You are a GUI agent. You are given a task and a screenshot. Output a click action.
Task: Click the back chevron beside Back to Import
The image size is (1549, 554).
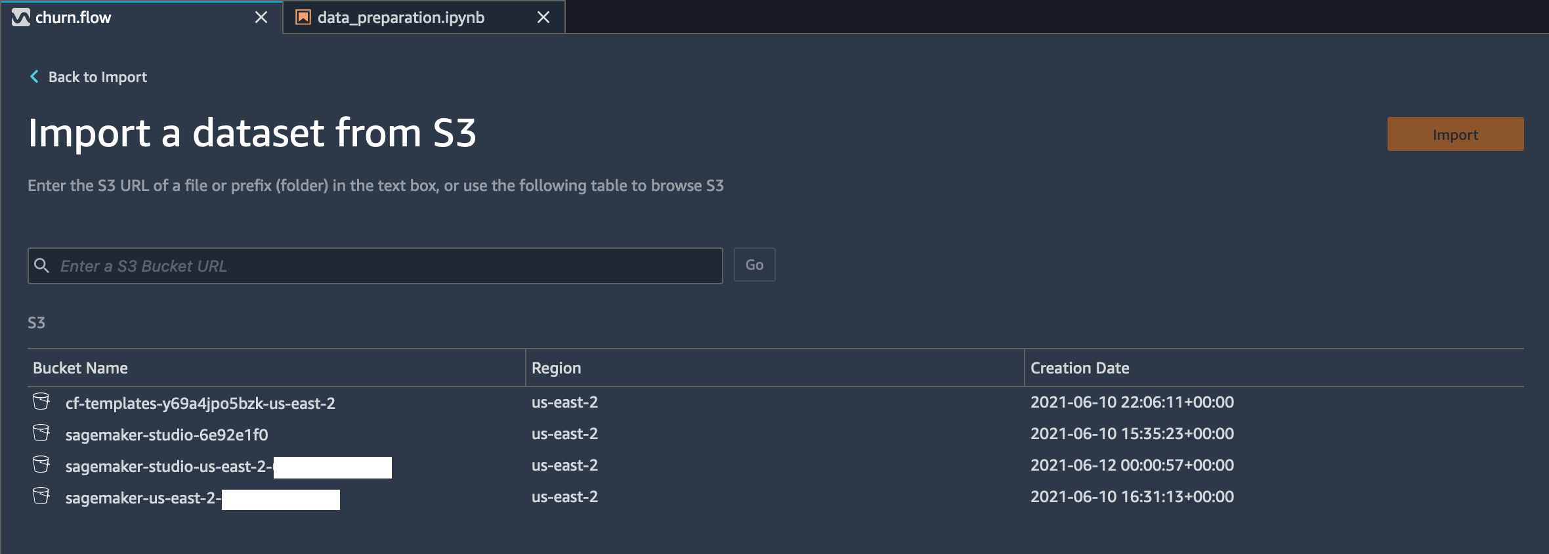tap(34, 77)
